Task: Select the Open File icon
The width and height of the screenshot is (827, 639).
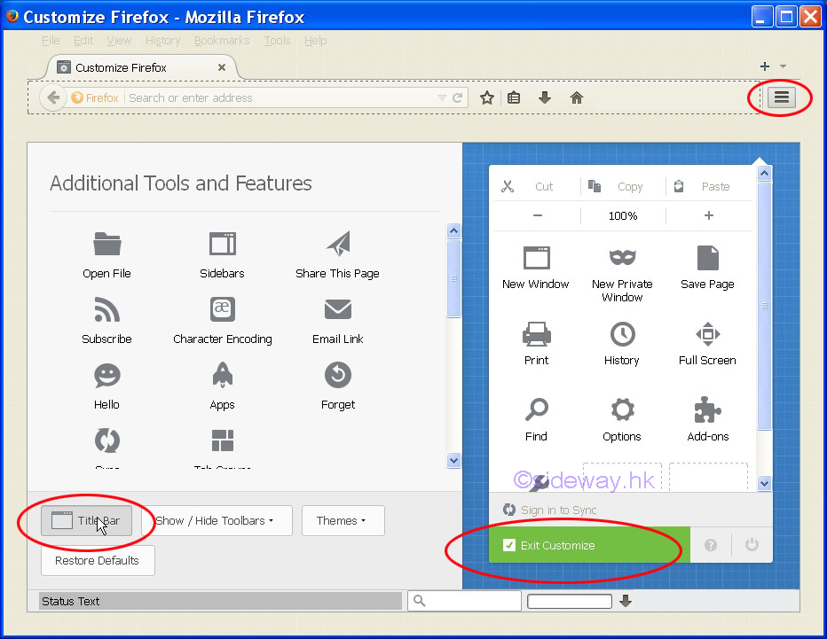Action: [107, 244]
